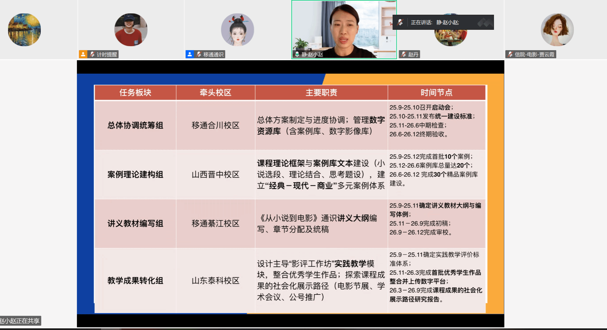Click muted microphone icon beside 赵丹

404,54
